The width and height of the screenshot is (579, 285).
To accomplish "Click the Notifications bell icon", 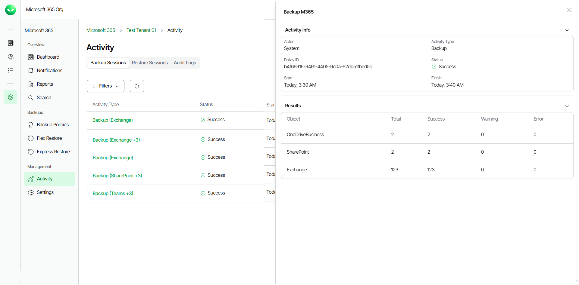I will tap(31, 71).
